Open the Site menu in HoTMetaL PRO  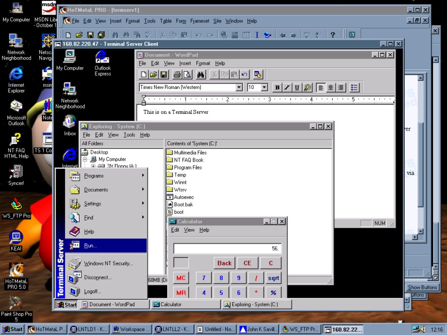[217, 21]
